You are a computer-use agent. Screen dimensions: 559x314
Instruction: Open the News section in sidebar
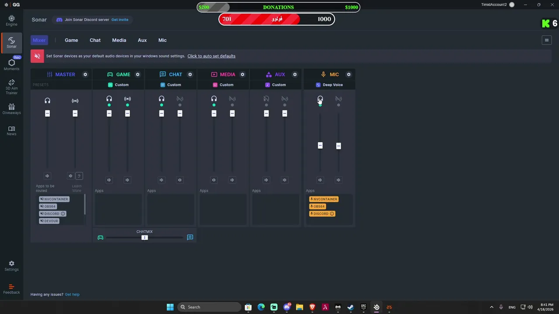pyautogui.click(x=11, y=131)
